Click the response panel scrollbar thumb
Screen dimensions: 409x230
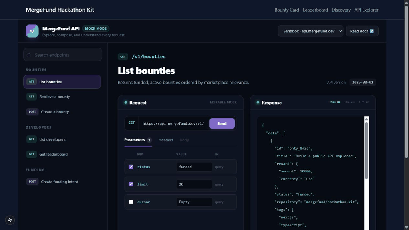[367, 151]
